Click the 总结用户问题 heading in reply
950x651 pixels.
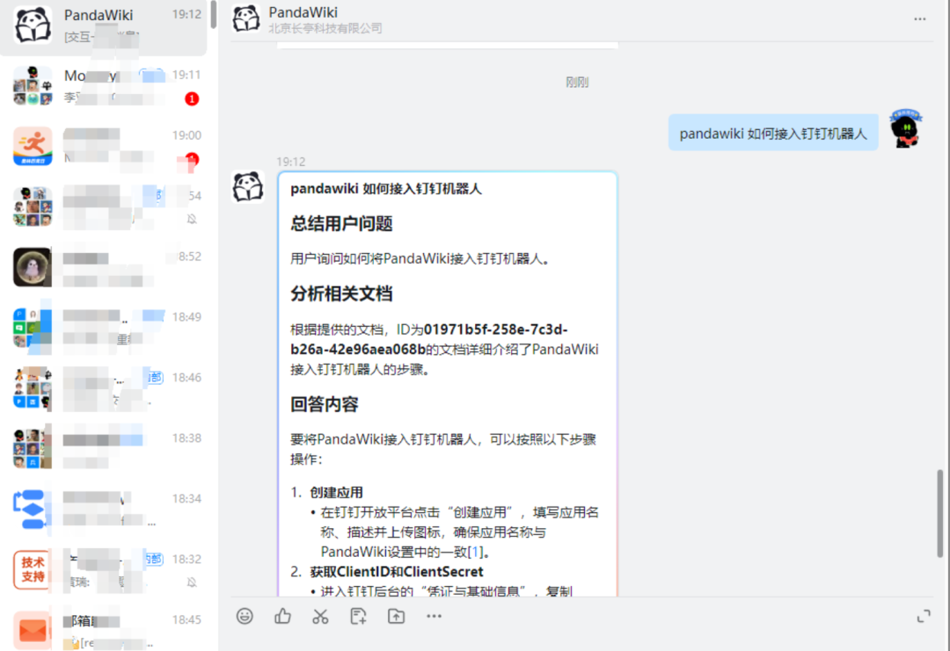click(x=341, y=224)
